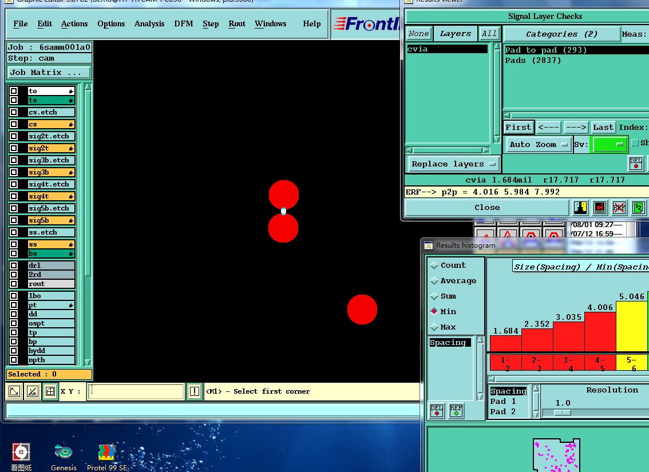Click the angle/incremental coordinate icon
The height and width of the screenshot is (472, 649).
coord(33,391)
